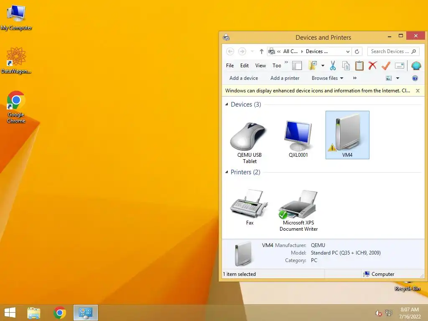Viewport: 428px width, 321px height.
Task: Click the folder options toolbar icon
Action: tap(313, 66)
